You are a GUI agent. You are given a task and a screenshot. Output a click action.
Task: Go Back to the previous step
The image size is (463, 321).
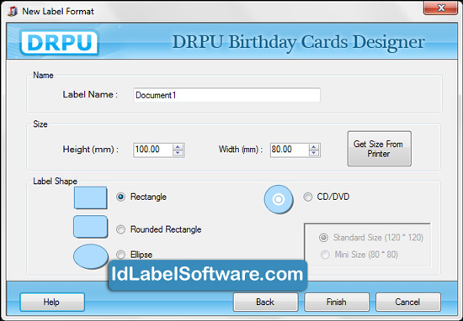[265, 303]
